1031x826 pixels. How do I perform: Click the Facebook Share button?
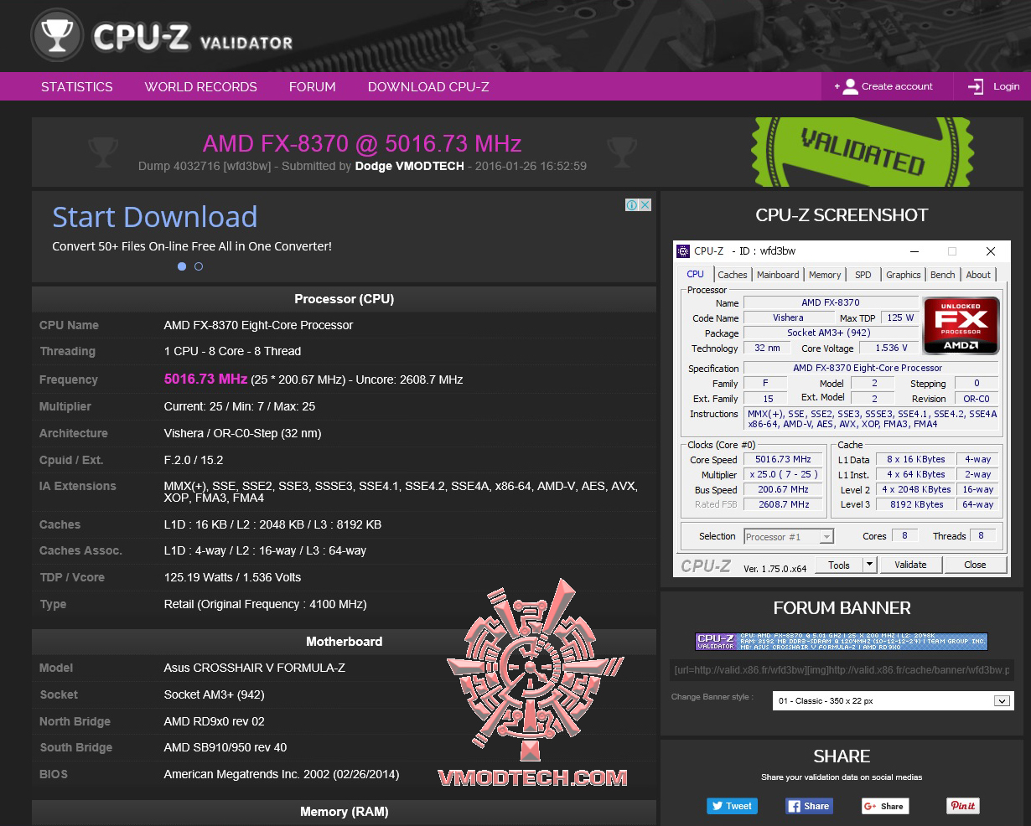[808, 806]
